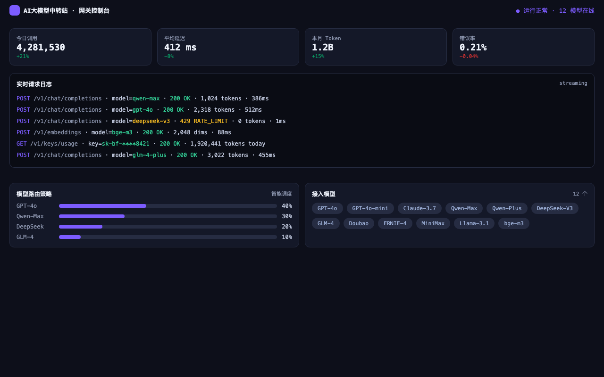Click the GLM-4 10% routing bar
Image resolution: width=604 pixels, height=377 pixels.
(x=168, y=237)
